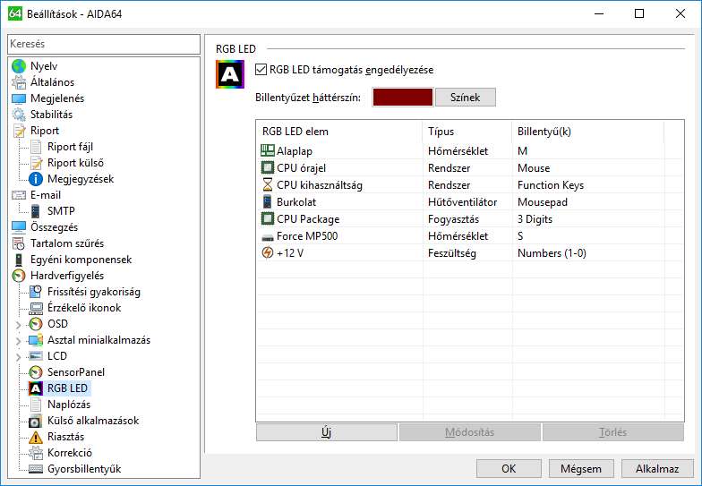Expand the Asztal minialkalmazás node
Screen dimensions: 702x486
click(x=19, y=340)
